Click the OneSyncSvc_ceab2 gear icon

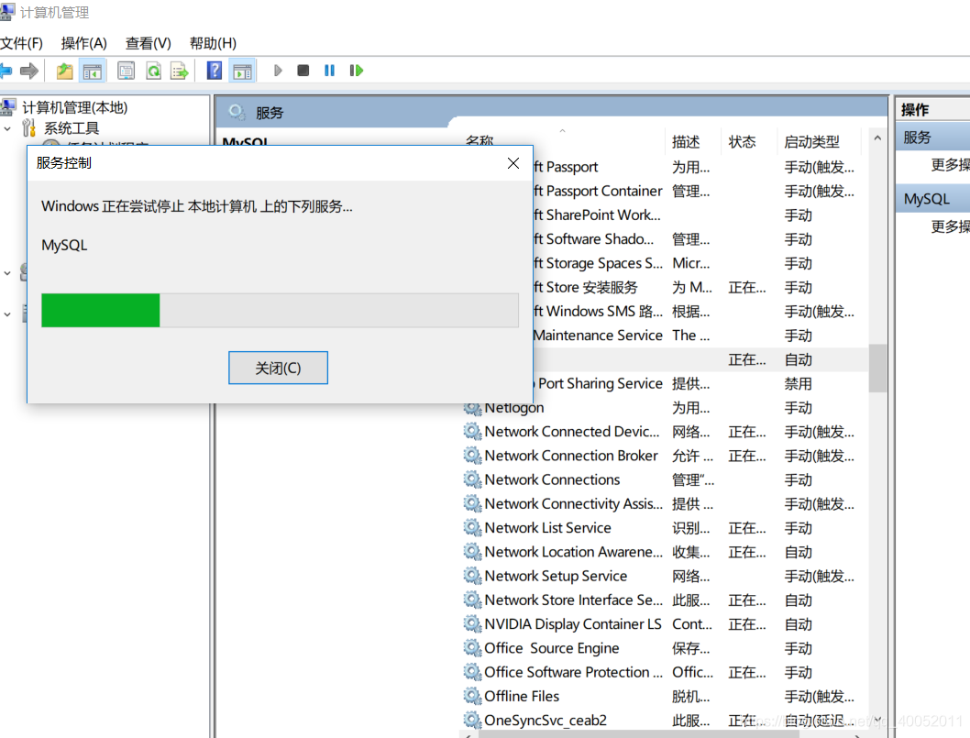tap(473, 720)
